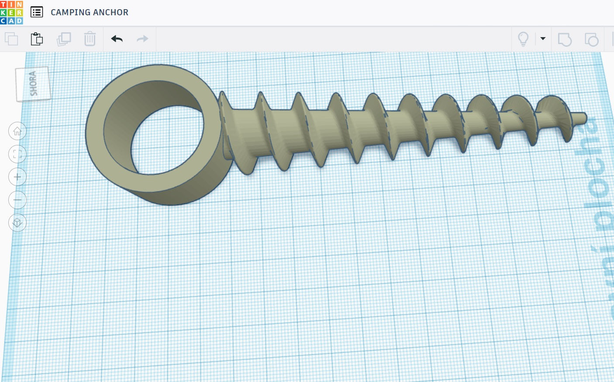Zoom in with the plus button
Screen dimensions: 614x382
pyautogui.click(x=17, y=177)
